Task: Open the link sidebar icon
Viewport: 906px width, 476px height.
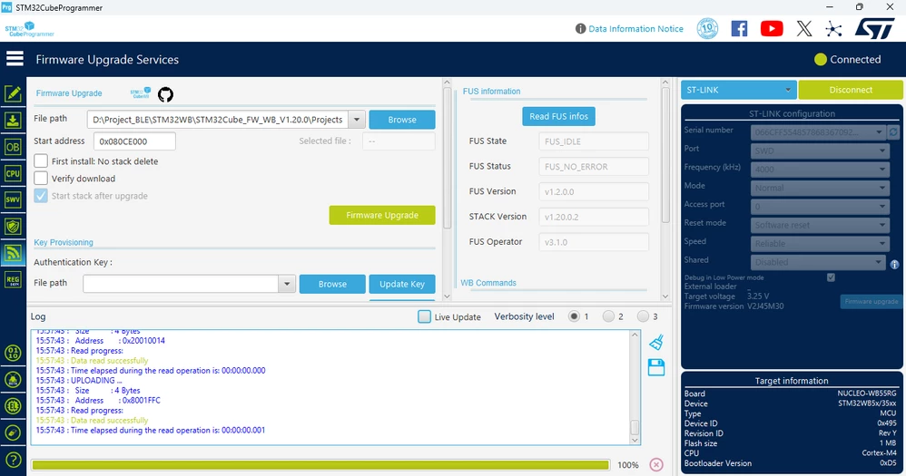Action: (13, 432)
